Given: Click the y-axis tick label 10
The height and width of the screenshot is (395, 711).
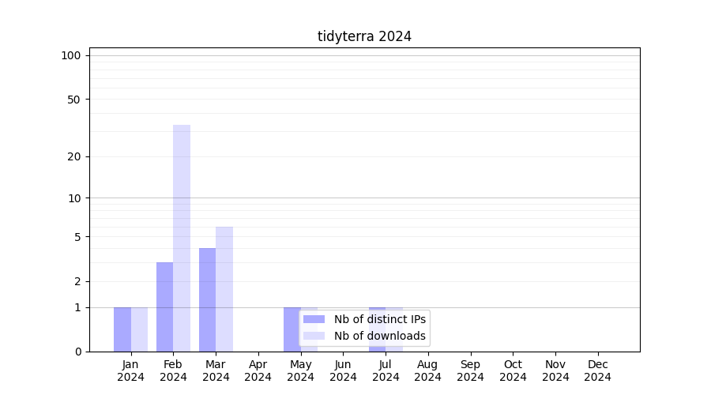Looking at the screenshot, I should pos(74,198).
